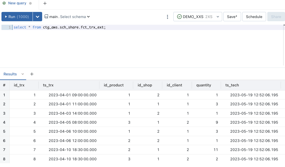Sort by the ts_trx column header
The width and height of the screenshot is (285, 167).
[48, 85]
